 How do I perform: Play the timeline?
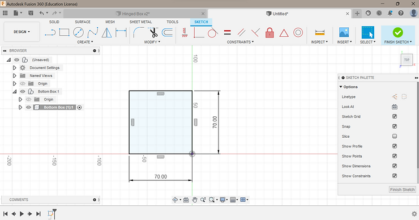tap(22, 214)
